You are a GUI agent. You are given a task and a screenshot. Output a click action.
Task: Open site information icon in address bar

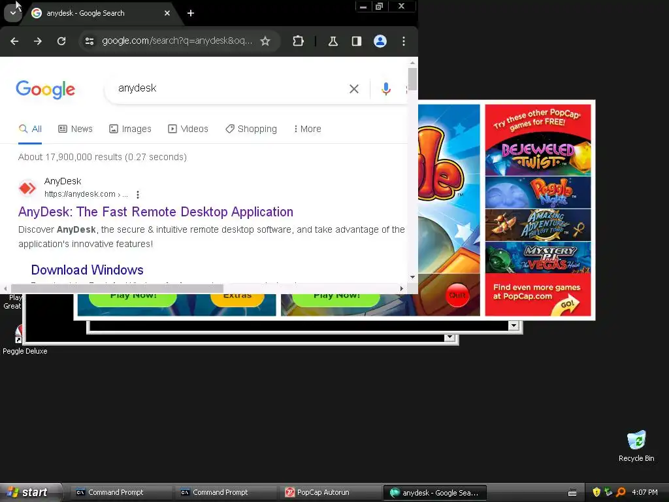tap(90, 41)
